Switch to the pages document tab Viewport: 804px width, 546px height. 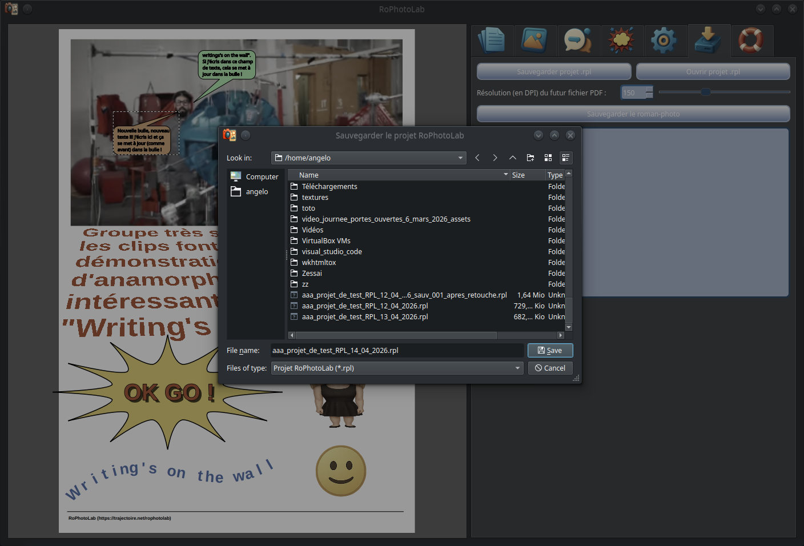[x=492, y=41]
